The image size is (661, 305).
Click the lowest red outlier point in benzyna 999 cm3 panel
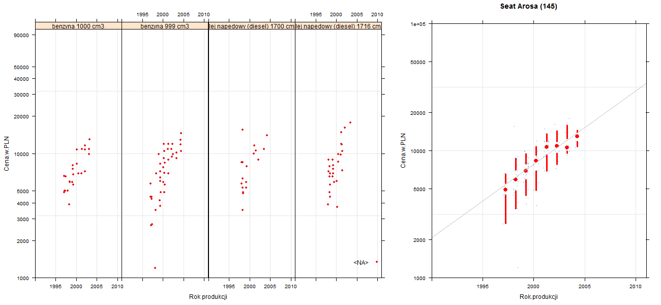coord(155,268)
